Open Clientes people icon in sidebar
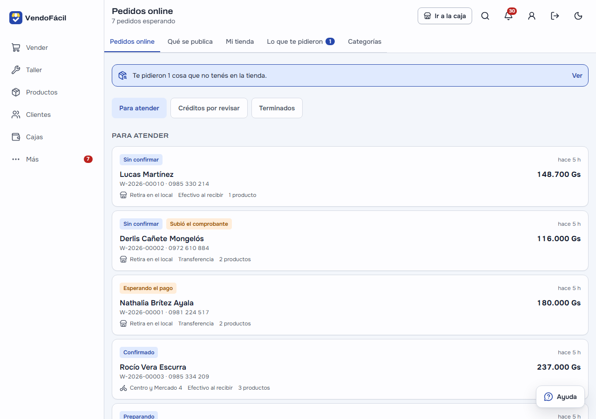This screenshot has height=419, width=596. click(x=16, y=115)
